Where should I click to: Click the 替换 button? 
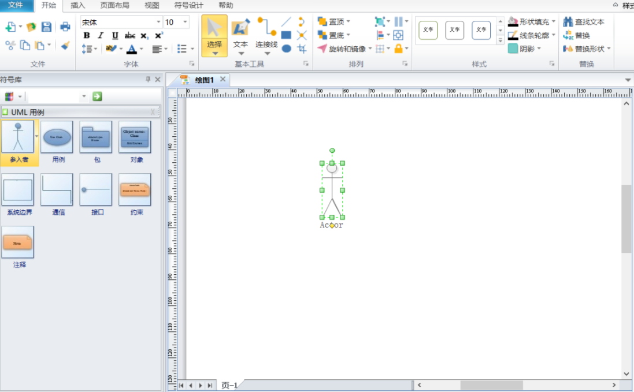pyautogui.click(x=576, y=35)
